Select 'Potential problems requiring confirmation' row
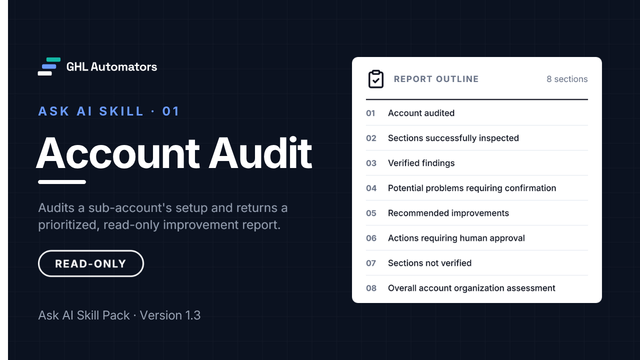Viewport: 640px width, 360px height. click(x=477, y=188)
